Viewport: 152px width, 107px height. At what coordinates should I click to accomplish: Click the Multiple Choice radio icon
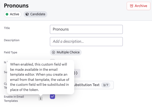[x=54, y=52]
